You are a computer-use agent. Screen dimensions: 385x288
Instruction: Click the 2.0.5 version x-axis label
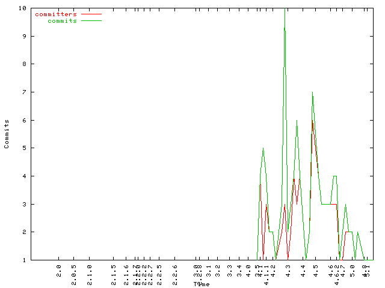pyautogui.click(x=74, y=272)
